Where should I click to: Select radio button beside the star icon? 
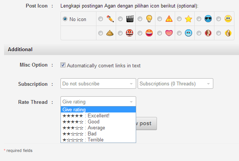point(179,19)
